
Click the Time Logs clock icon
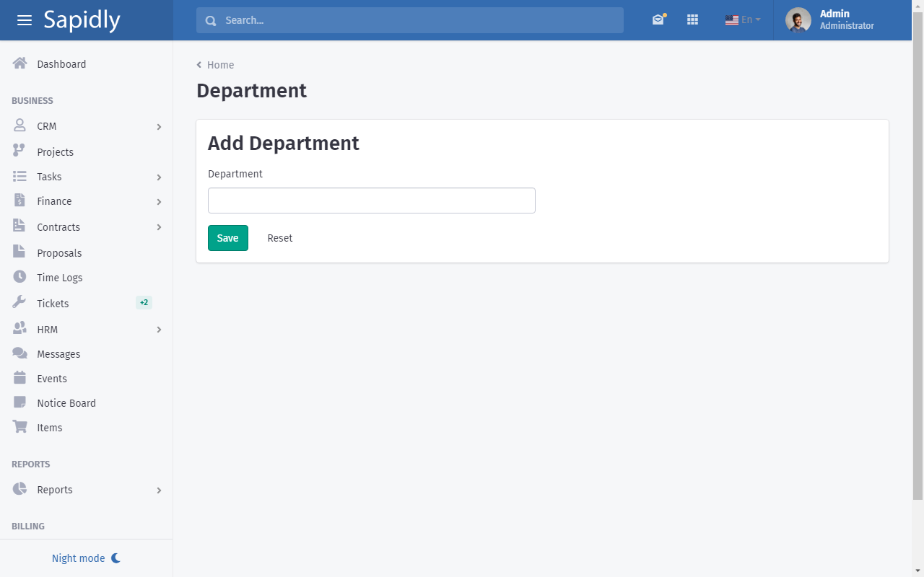(19, 277)
